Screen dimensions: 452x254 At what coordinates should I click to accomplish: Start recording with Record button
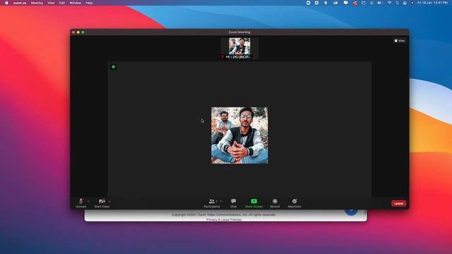pyautogui.click(x=275, y=203)
